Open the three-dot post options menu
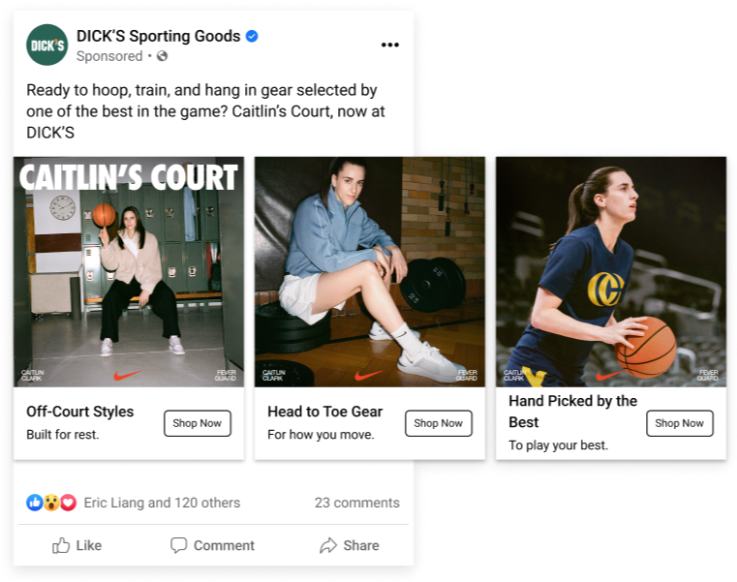 [x=389, y=45]
